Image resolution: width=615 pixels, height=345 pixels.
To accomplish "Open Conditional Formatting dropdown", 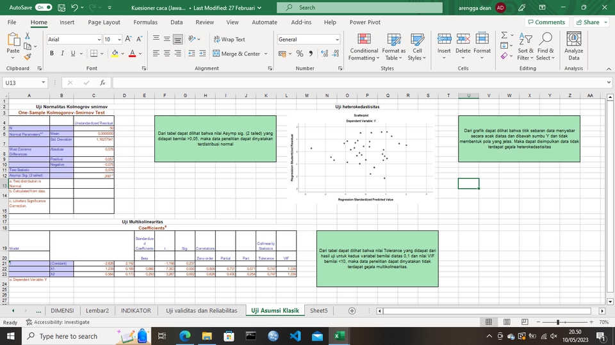I will (x=364, y=47).
